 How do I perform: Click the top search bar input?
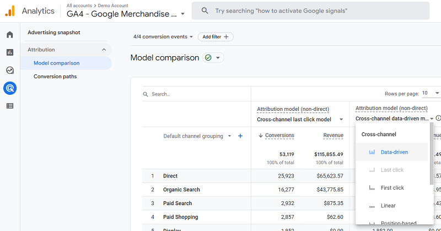click(310, 10)
